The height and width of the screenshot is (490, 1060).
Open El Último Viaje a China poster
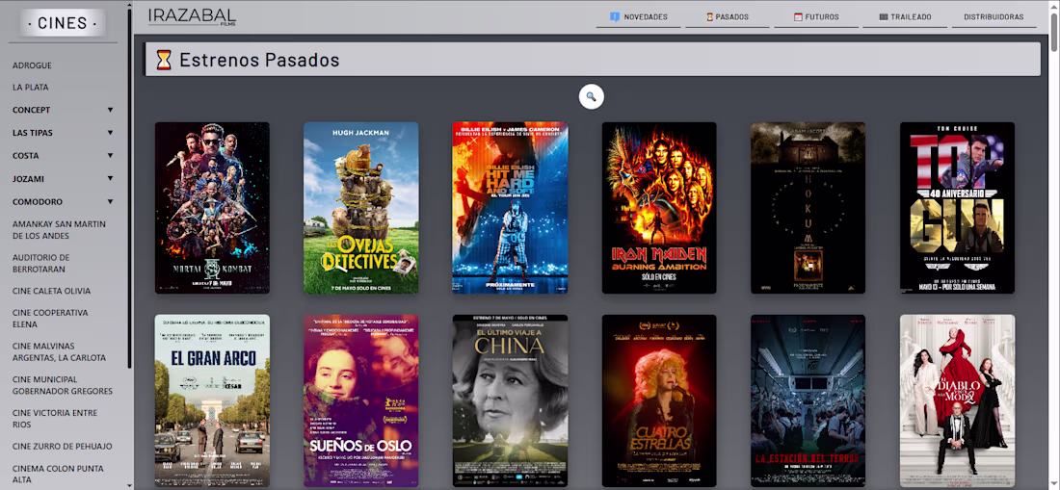click(x=511, y=400)
